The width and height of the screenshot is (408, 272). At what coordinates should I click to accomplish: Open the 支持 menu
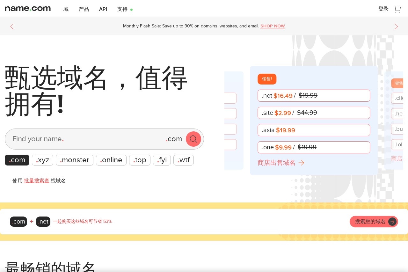pos(122,9)
